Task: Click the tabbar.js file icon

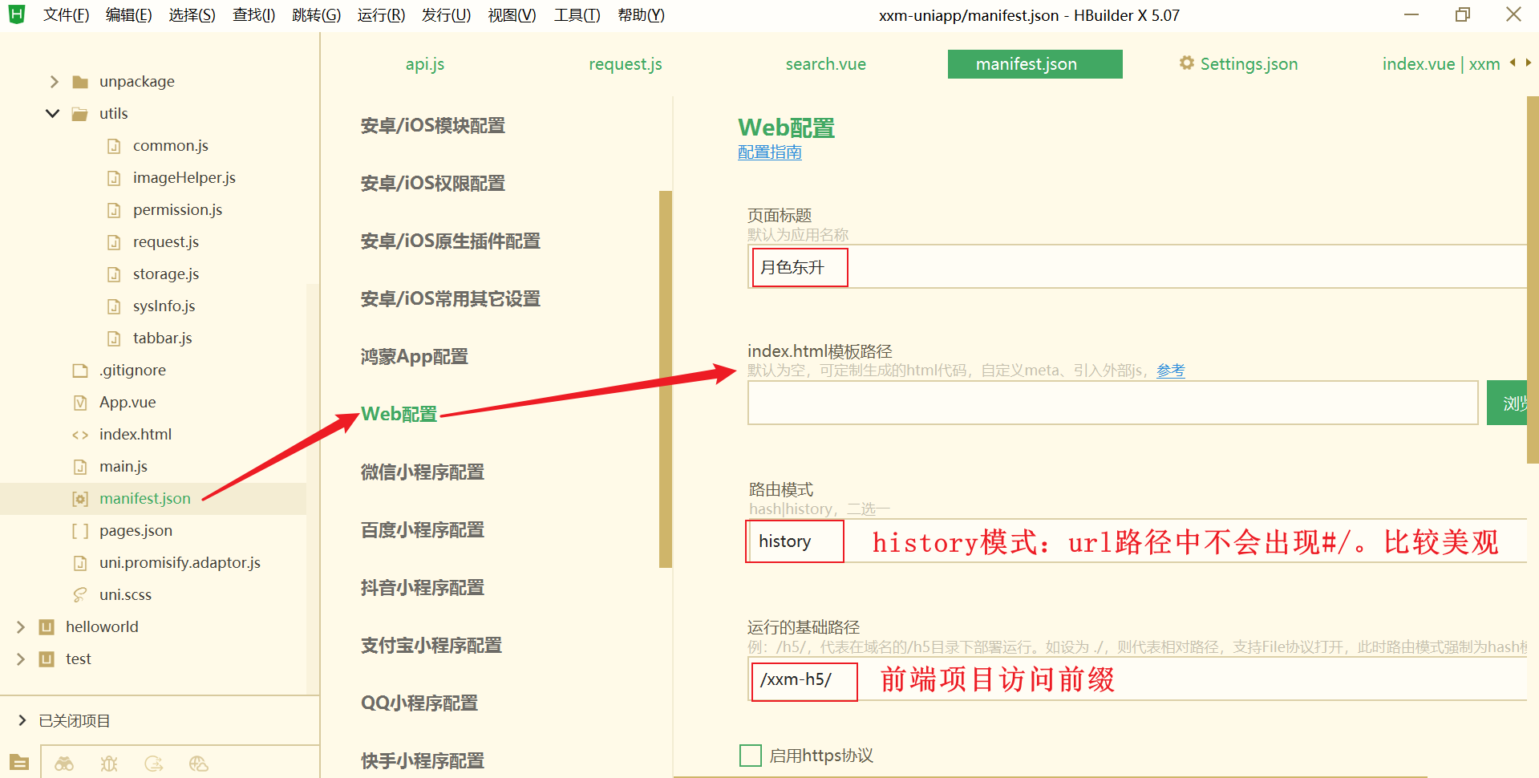Action: coord(114,338)
